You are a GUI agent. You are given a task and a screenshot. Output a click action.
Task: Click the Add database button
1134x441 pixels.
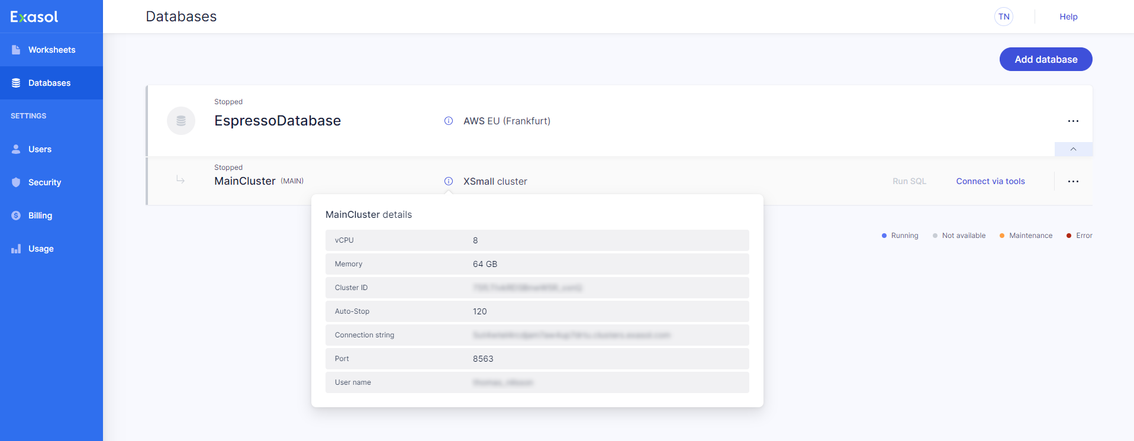click(x=1045, y=59)
